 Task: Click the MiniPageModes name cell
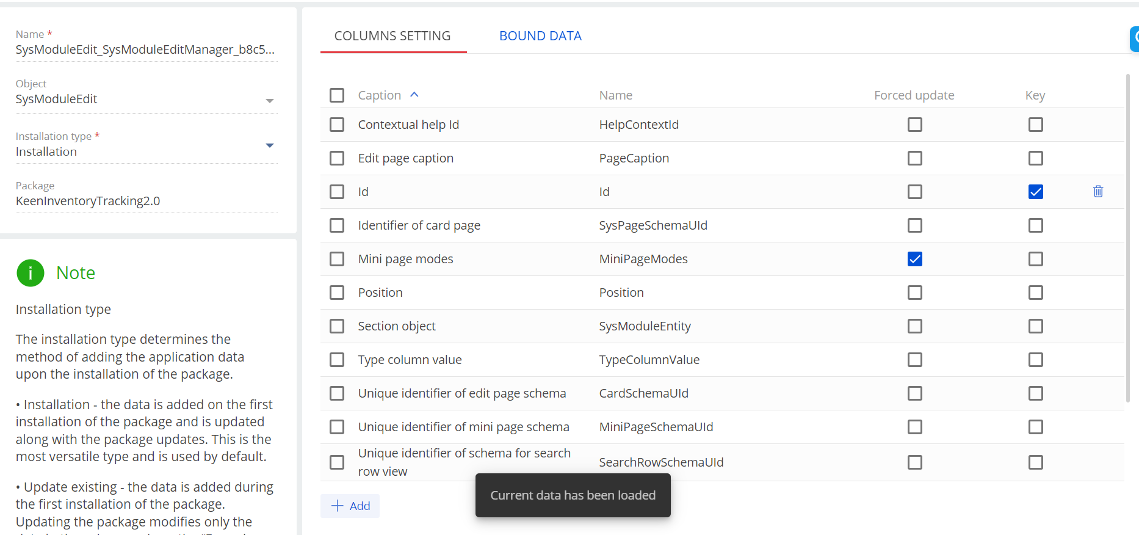pos(643,259)
